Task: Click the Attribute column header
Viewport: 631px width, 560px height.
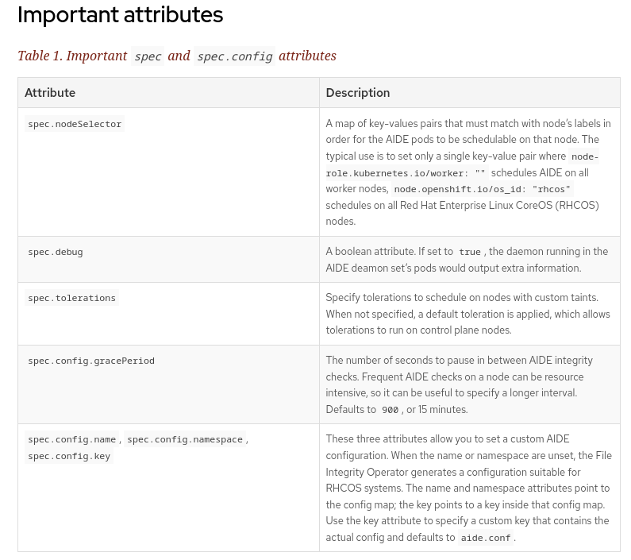Action: (x=50, y=93)
